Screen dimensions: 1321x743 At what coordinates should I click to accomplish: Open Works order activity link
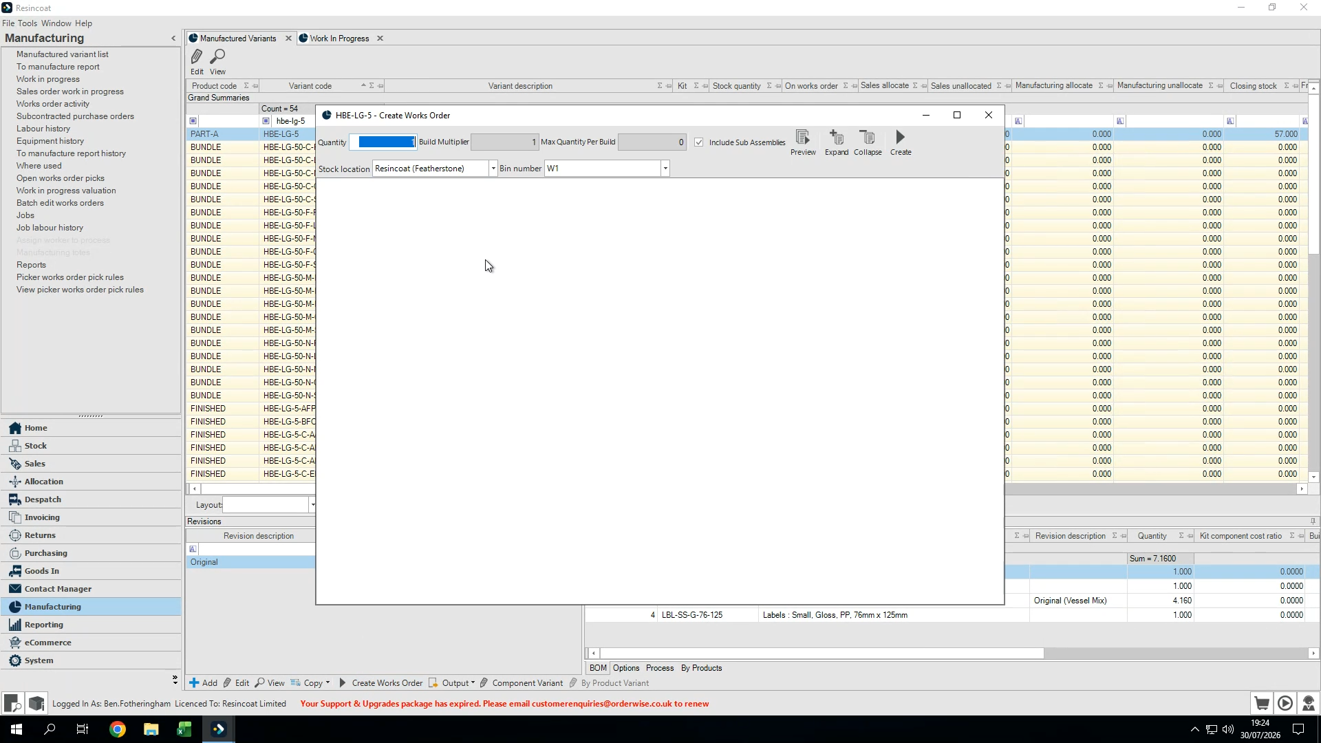click(x=53, y=104)
